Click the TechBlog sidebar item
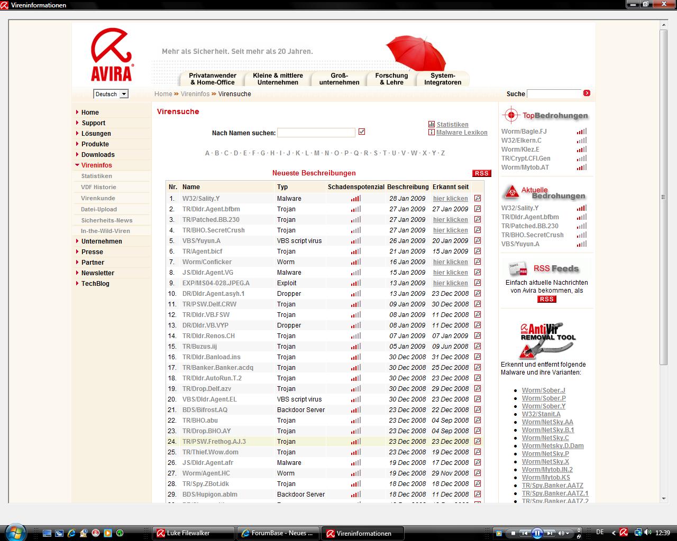Viewport: 677px width, 541px height. [95, 284]
